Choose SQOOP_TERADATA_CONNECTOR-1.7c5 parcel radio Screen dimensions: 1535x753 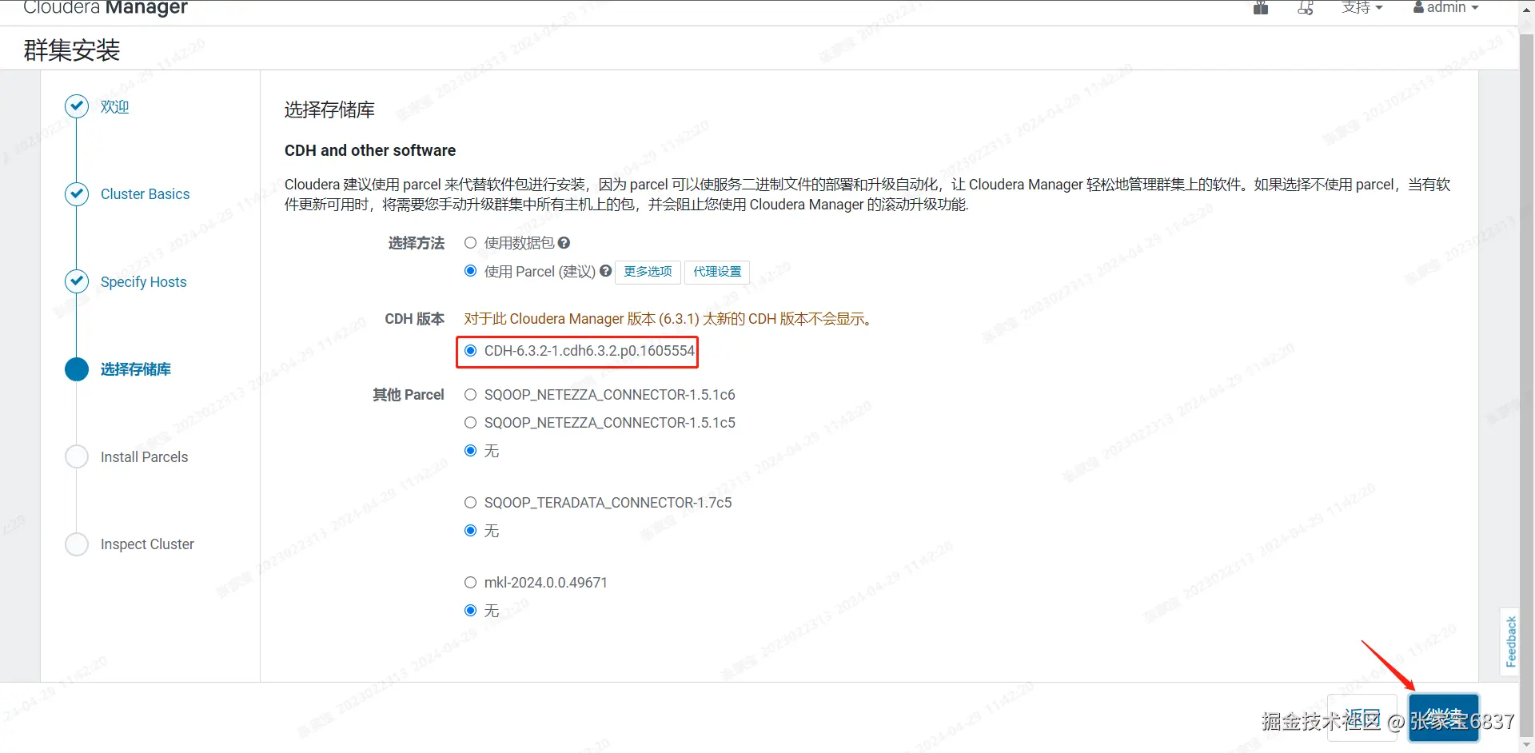470,503
